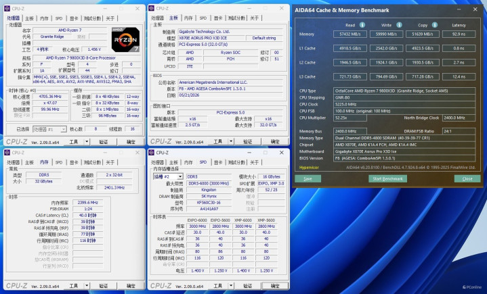Viewport: 487px width, 294px height.
Task: Click CPU-Z title icon in the SPD window
Action: [152, 153]
